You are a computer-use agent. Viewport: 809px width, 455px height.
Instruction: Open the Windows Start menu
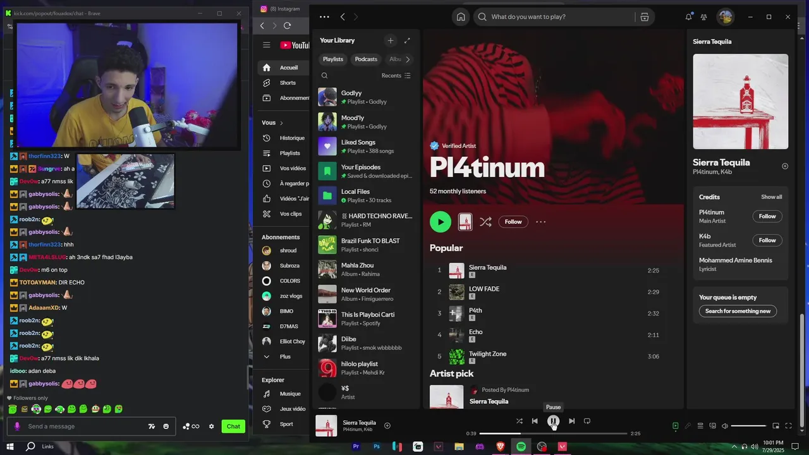coord(10,447)
